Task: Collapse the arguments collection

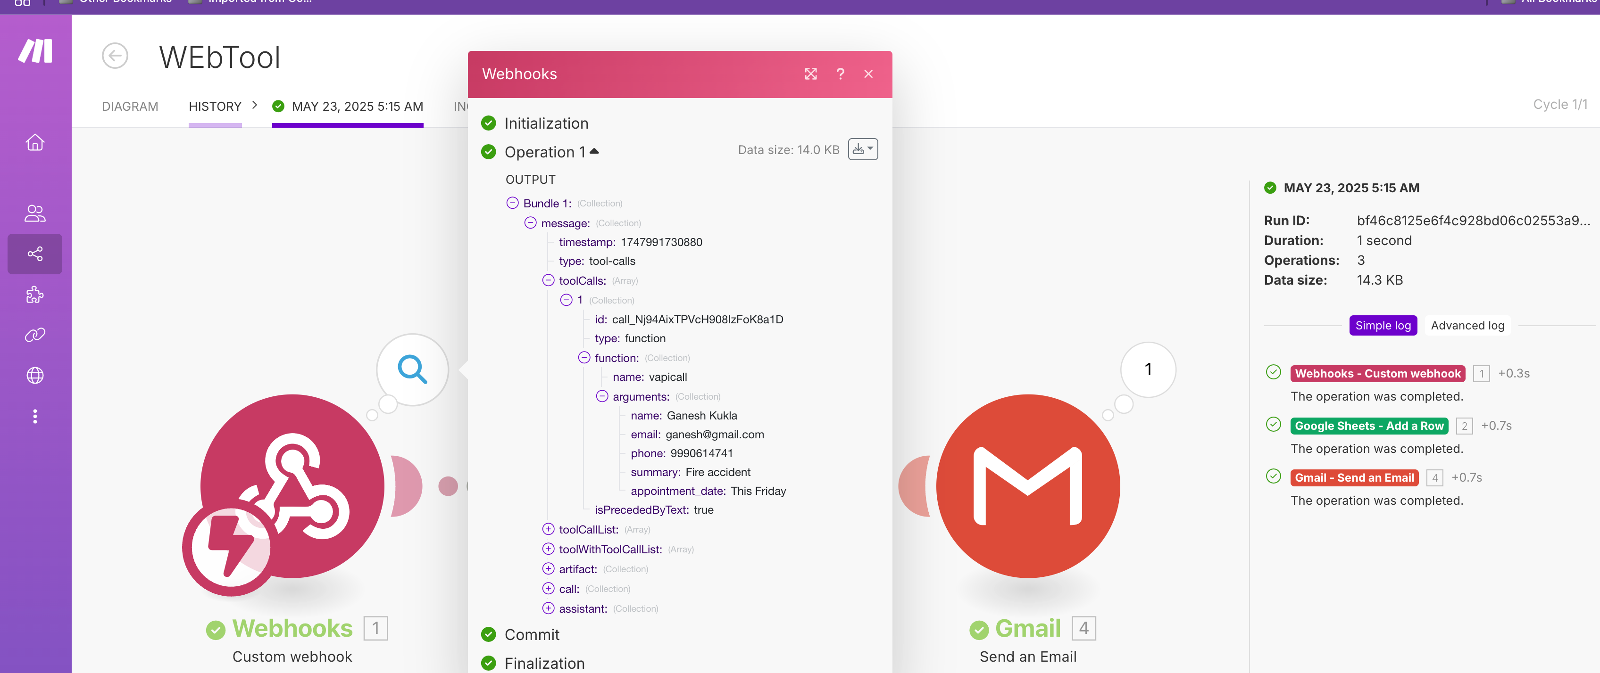Action: 602,396
